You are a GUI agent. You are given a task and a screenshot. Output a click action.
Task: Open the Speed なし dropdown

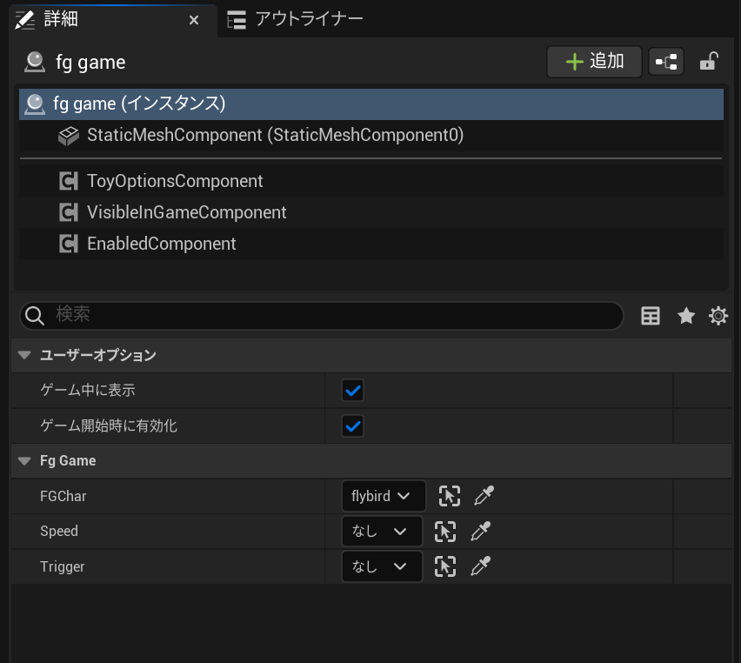(382, 531)
